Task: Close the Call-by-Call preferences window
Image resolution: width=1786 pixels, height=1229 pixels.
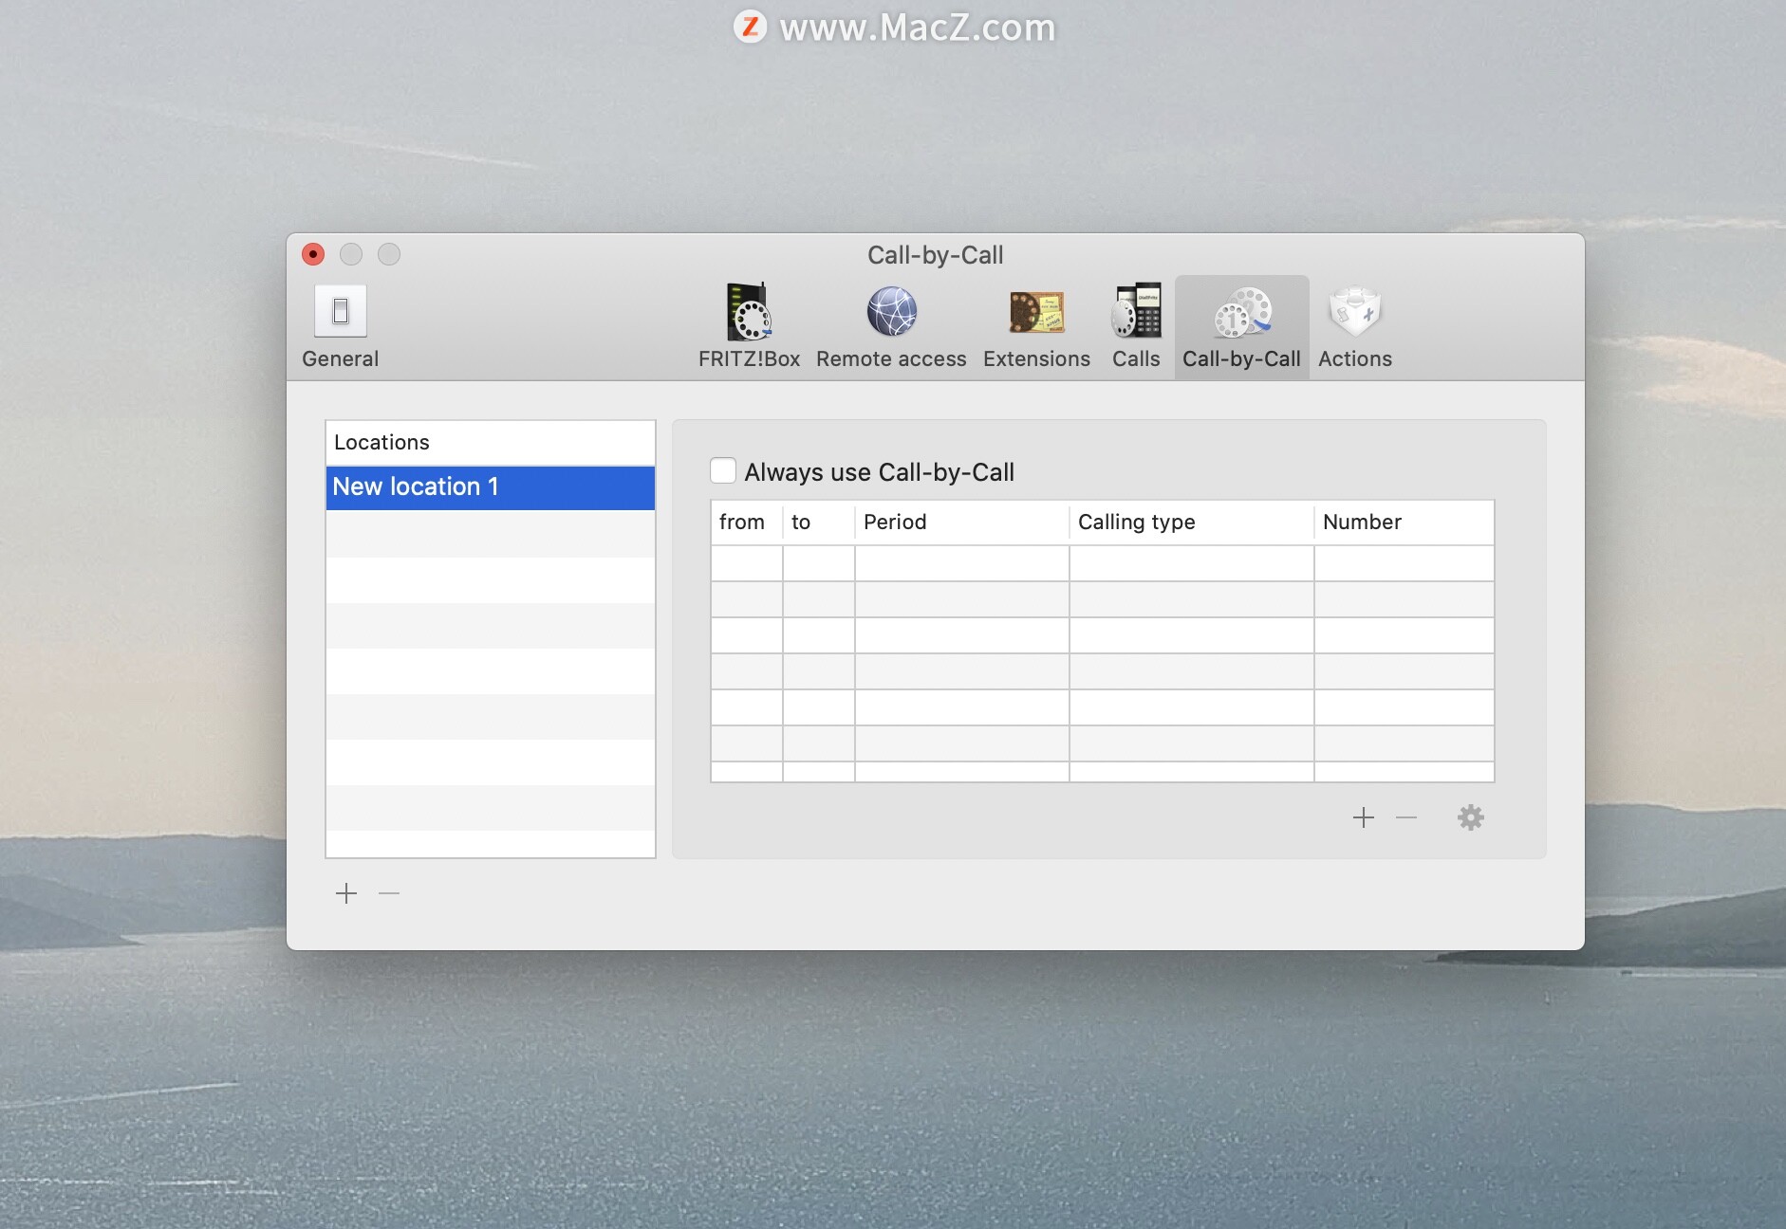Action: click(313, 254)
